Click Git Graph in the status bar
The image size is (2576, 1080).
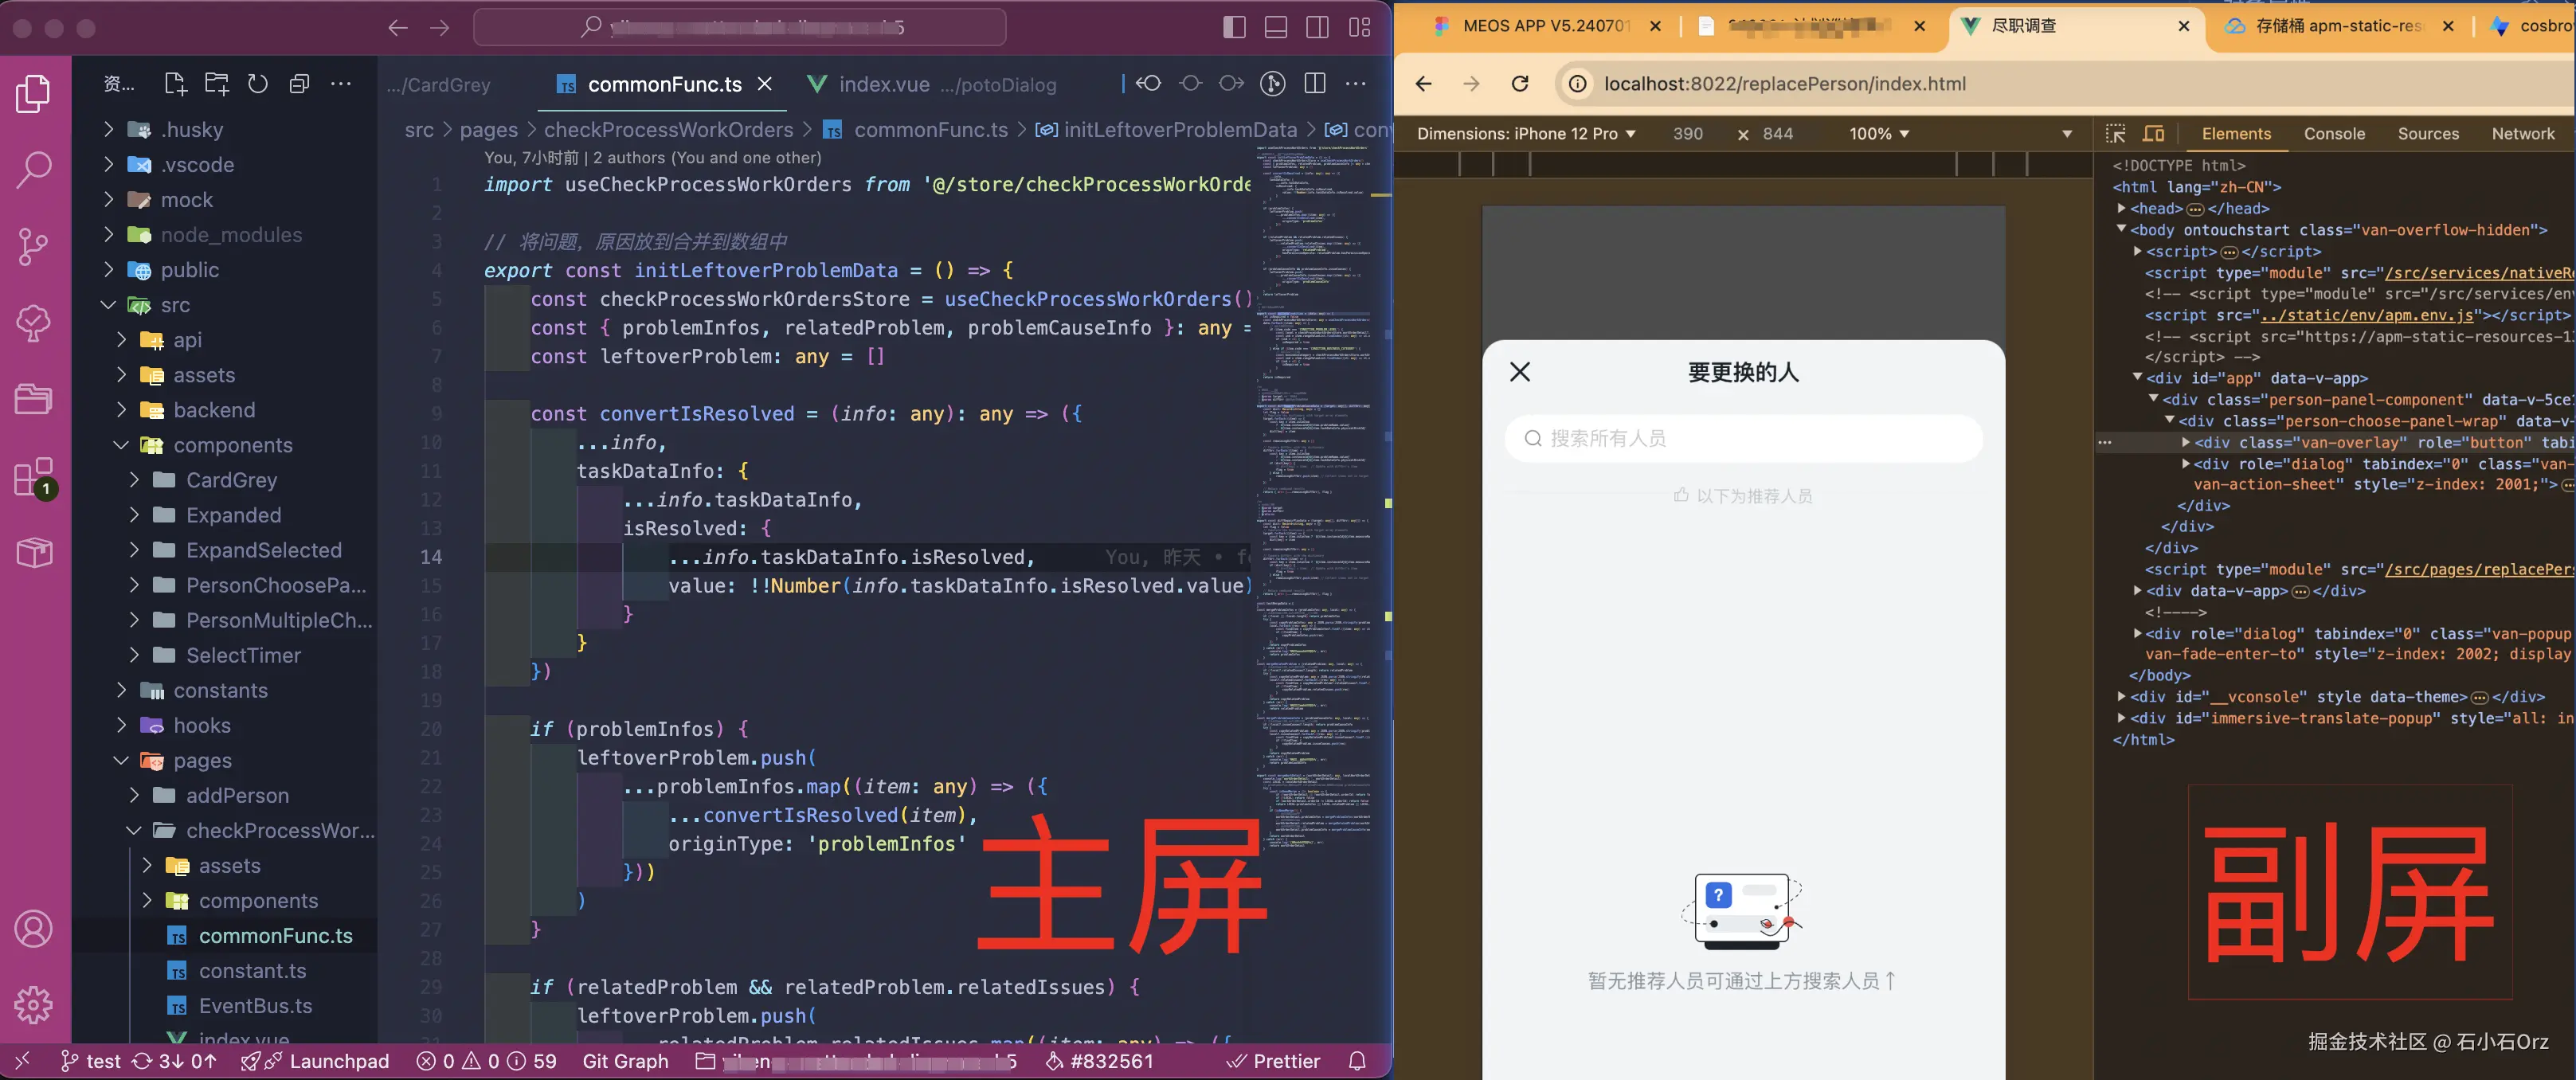click(x=625, y=1061)
